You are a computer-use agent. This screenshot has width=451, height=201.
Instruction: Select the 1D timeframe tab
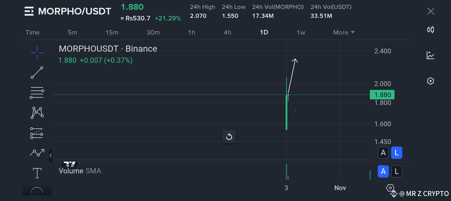pyautogui.click(x=264, y=32)
